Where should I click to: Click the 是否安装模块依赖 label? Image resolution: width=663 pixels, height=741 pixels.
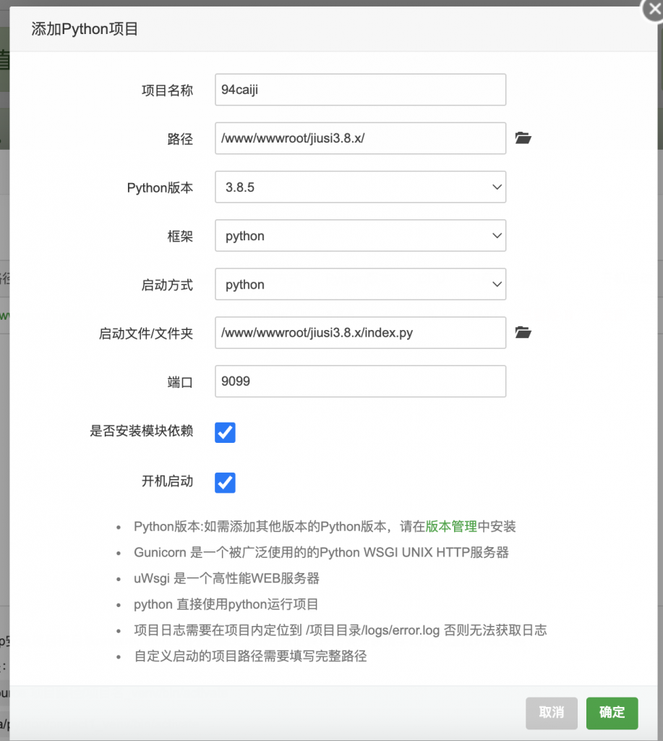pos(141,431)
